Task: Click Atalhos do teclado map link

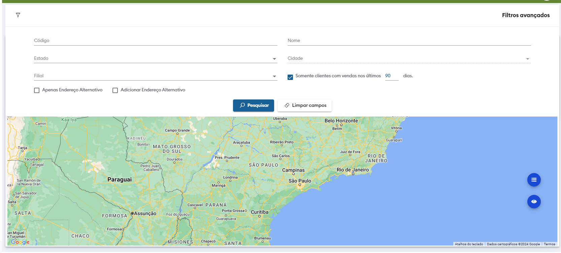Action: [469, 244]
